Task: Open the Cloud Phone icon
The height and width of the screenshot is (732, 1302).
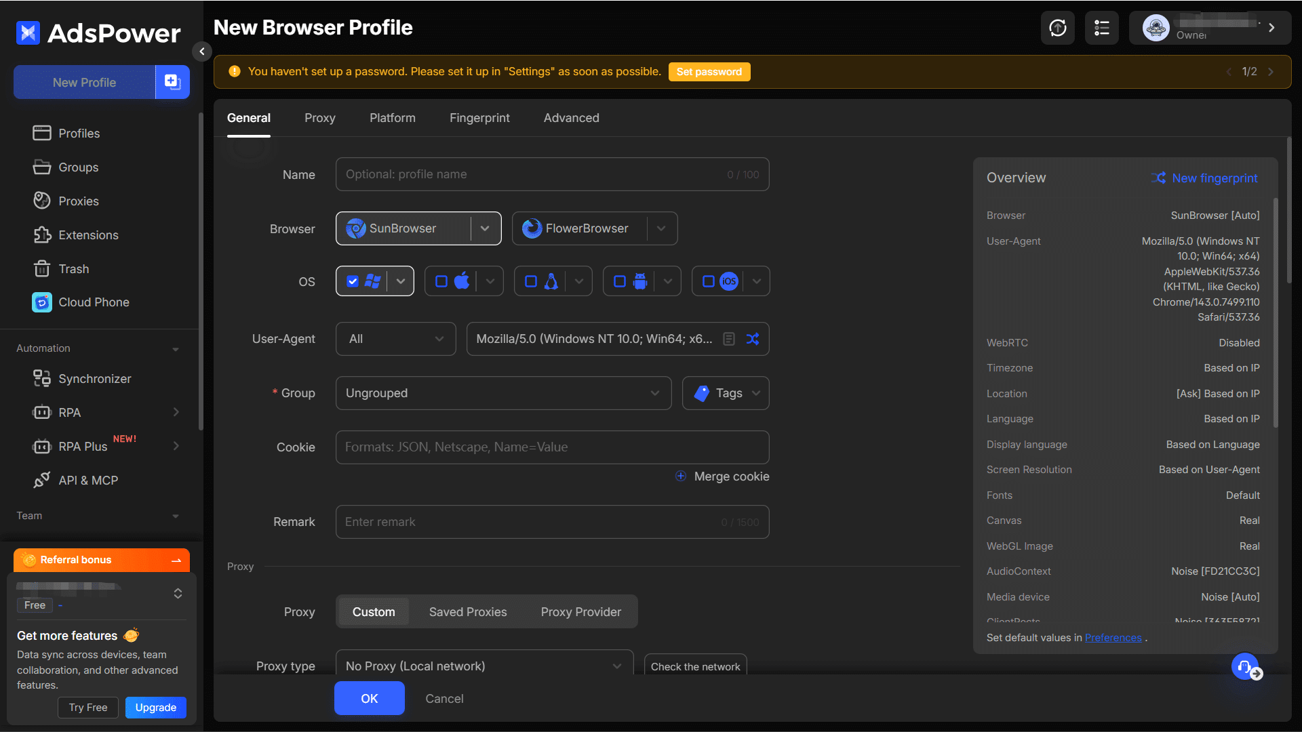Action: tap(42, 302)
